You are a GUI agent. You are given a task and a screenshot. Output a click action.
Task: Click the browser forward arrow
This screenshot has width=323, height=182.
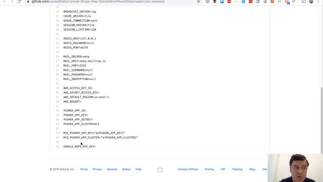(12, 2)
